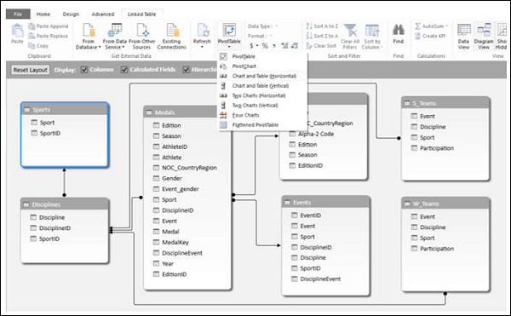Click the Diagram View icon
Viewport: 511px width, 316px height.
tap(484, 31)
